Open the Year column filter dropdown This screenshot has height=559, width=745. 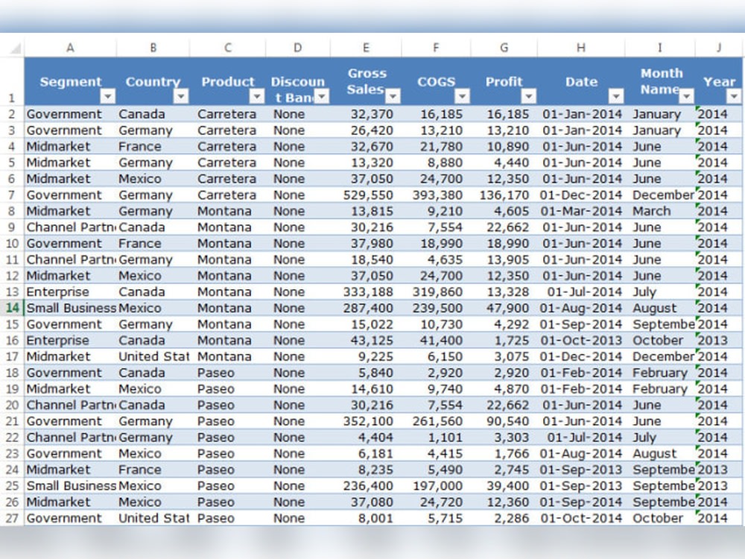coord(734,96)
